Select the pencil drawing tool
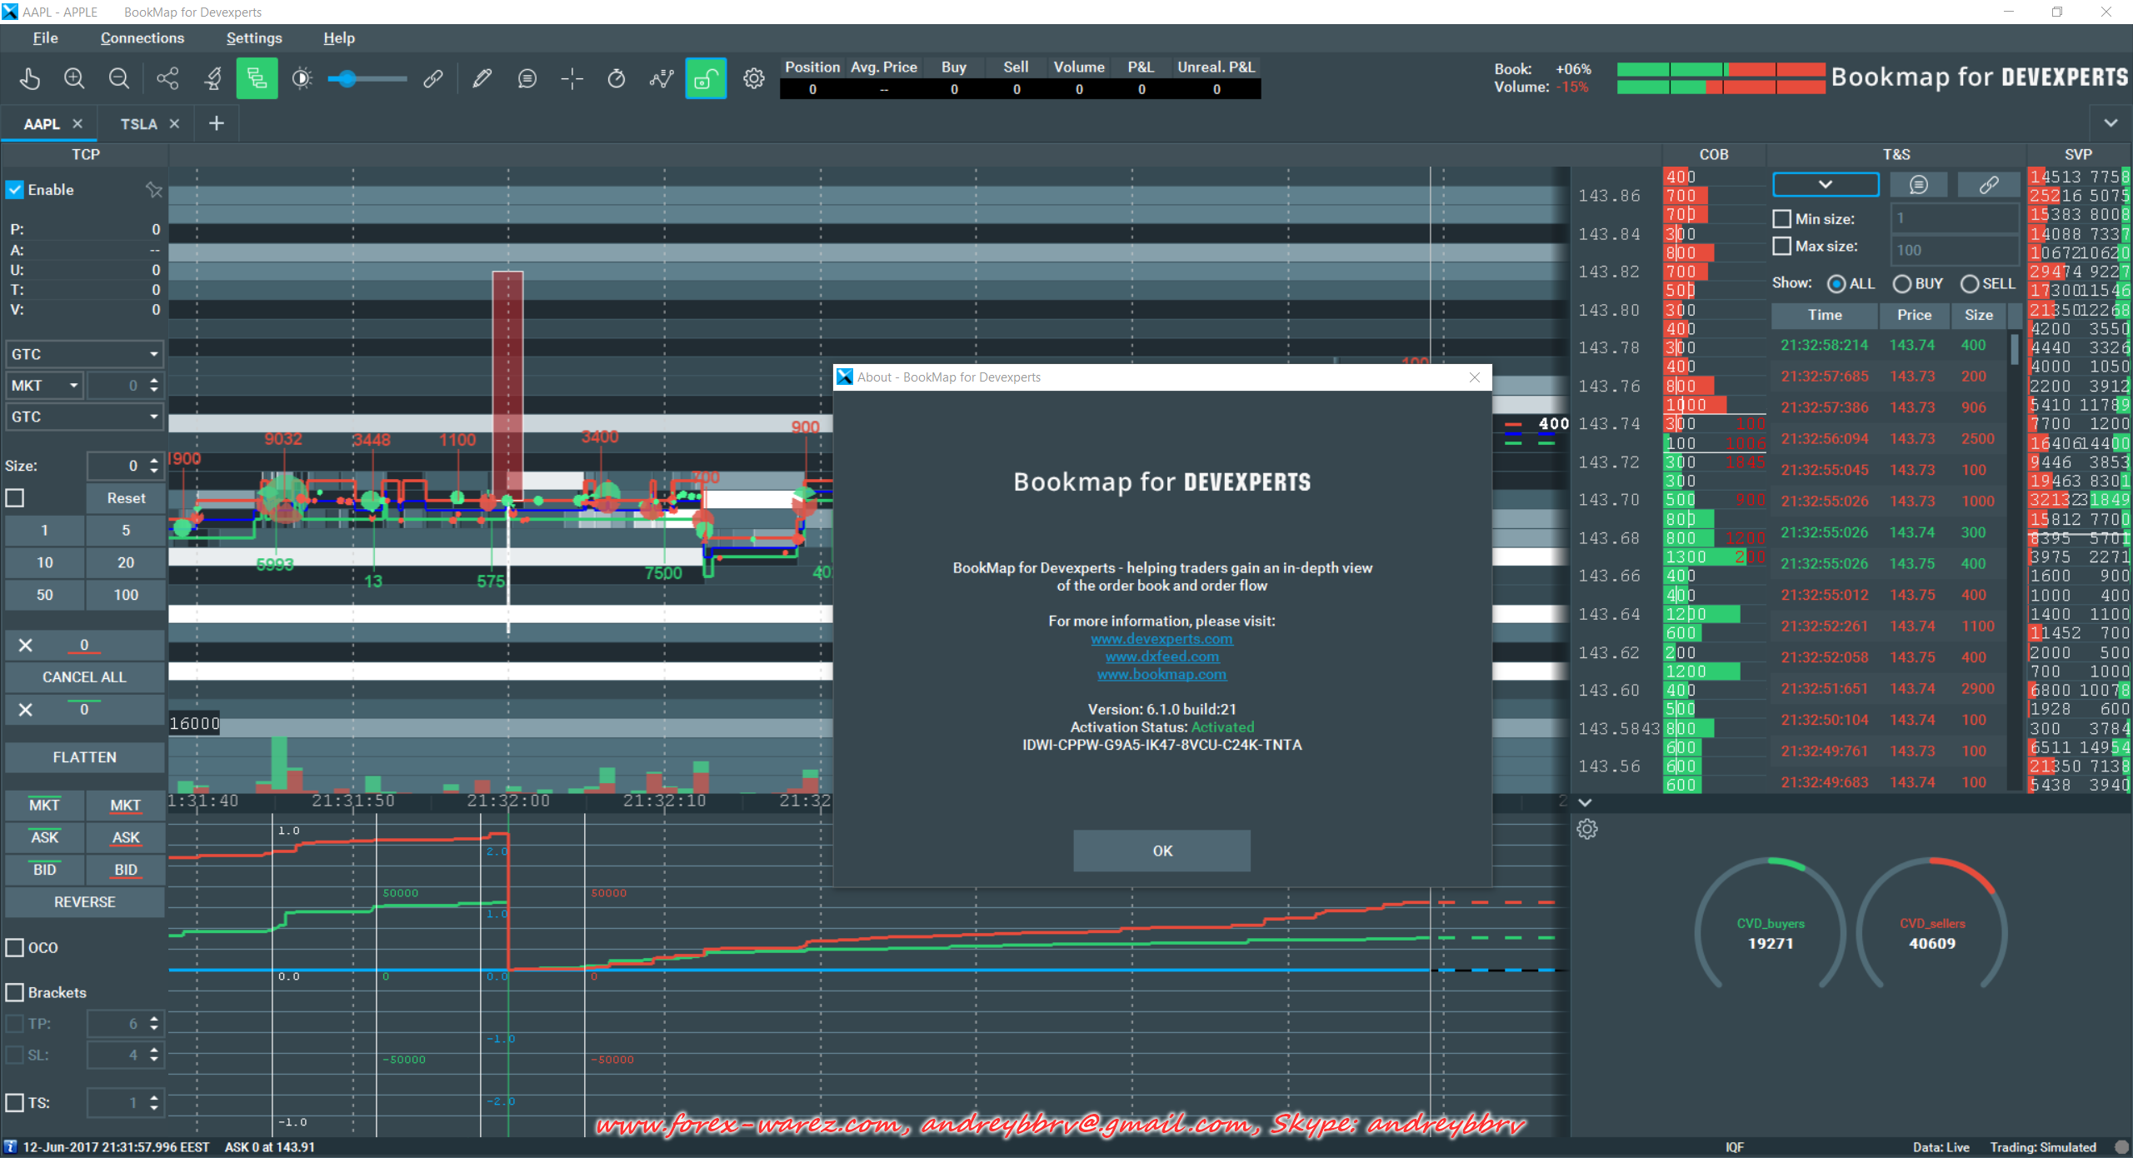 (x=482, y=78)
